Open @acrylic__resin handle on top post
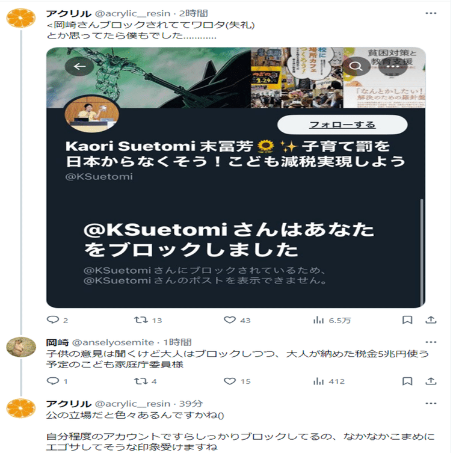Screen dimensions: 453x453 (132, 13)
